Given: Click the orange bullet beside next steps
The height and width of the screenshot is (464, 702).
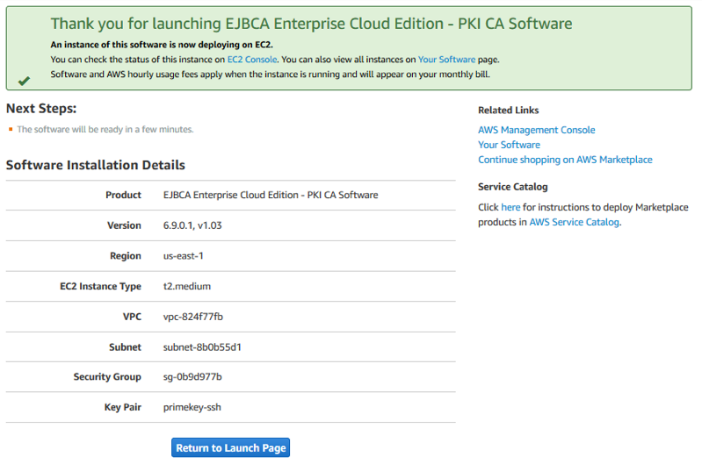Looking at the screenshot, I should (11, 130).
